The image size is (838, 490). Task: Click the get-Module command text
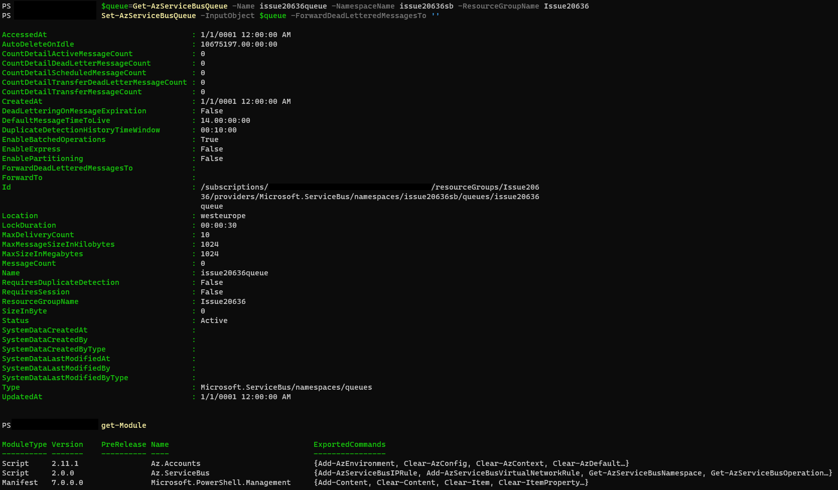tap(123, 425)
